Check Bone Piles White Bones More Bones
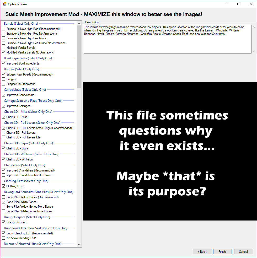The image size is (257, 258). pyautogui.click(x=3, y=211)
